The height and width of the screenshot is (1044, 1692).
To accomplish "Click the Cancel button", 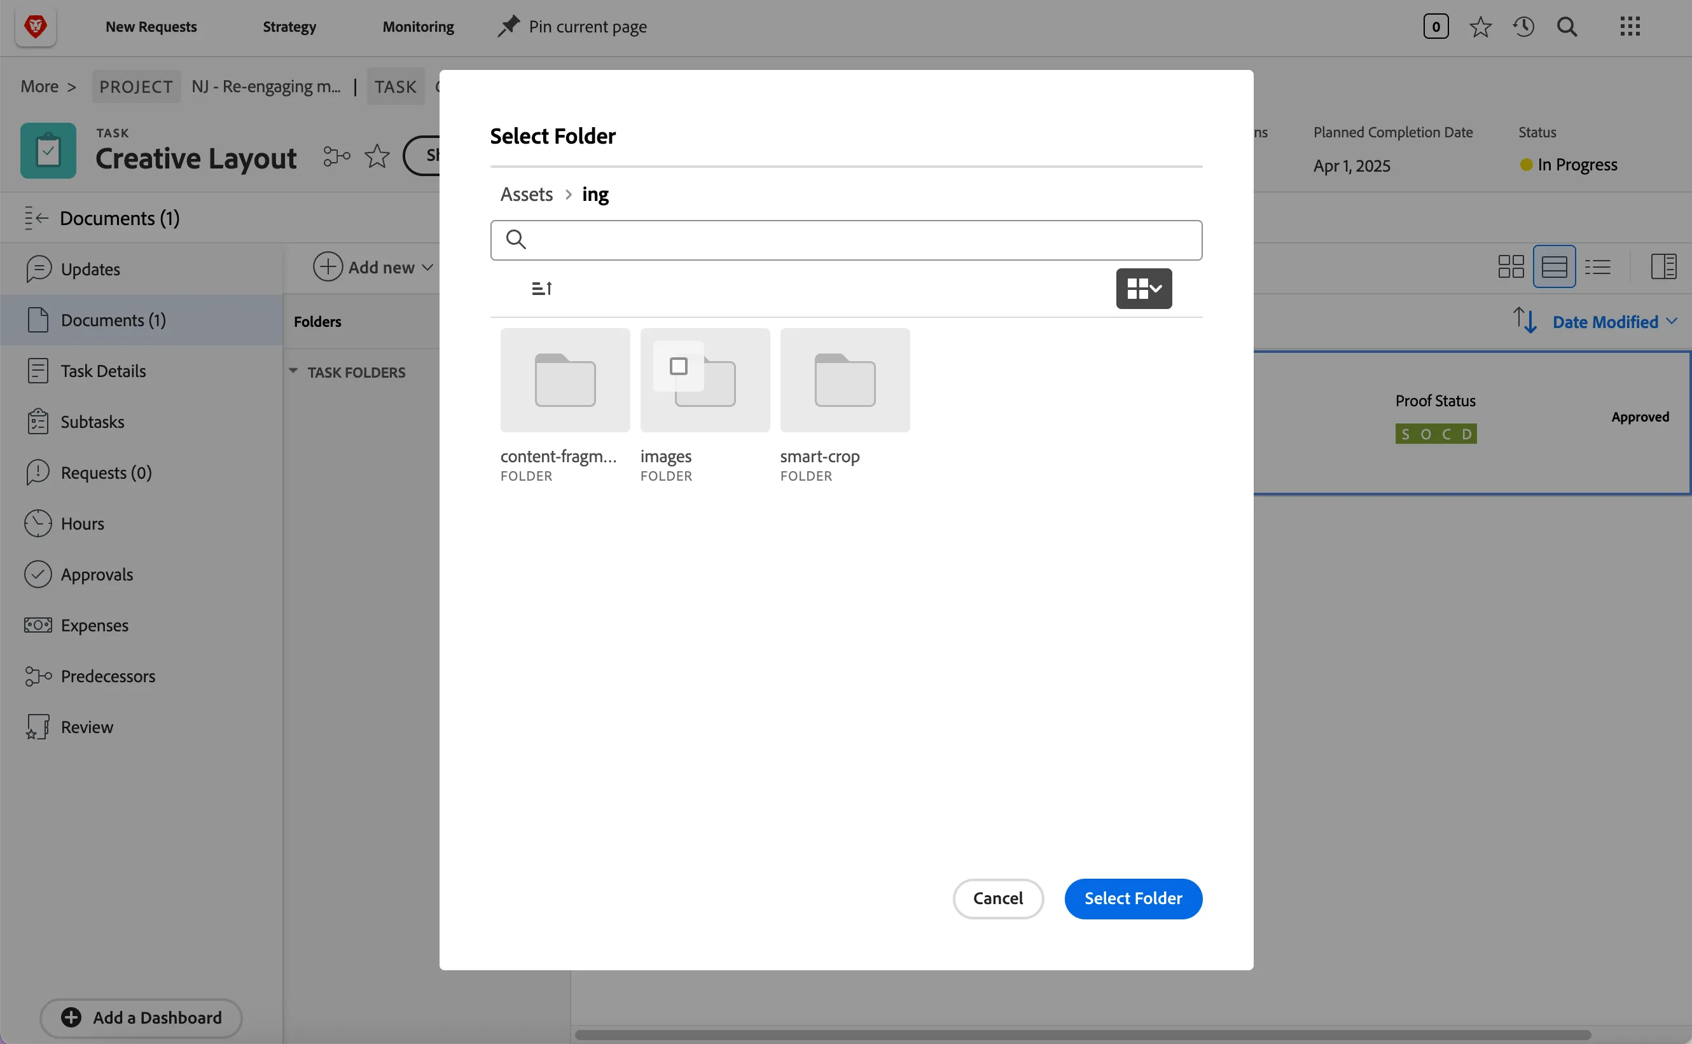I will tap(998, 898).
